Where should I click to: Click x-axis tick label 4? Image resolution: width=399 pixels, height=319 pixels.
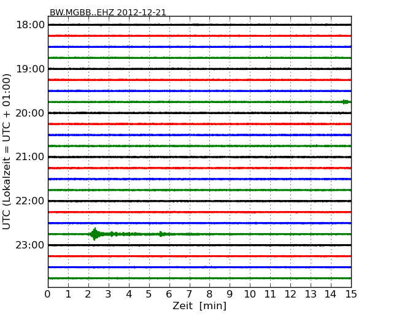pos(129,294)
